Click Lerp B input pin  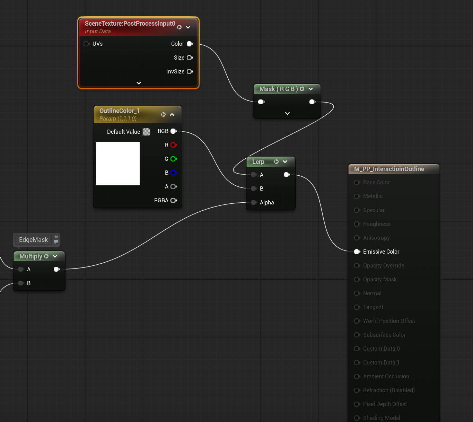[x=254, y=188]
